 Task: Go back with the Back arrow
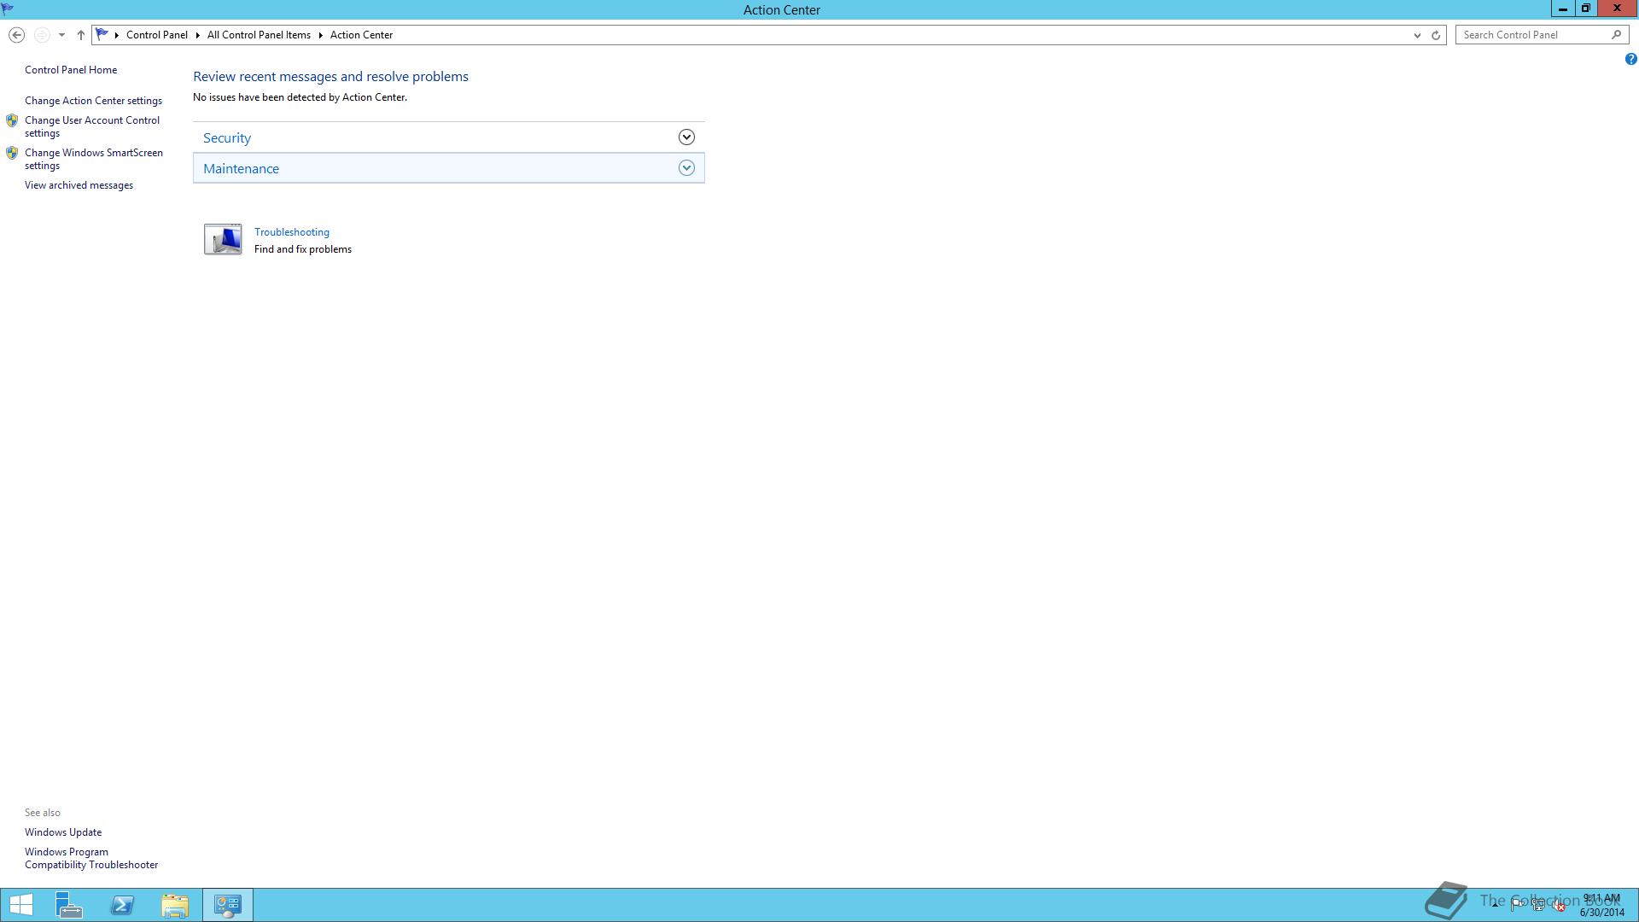(16, 35)
